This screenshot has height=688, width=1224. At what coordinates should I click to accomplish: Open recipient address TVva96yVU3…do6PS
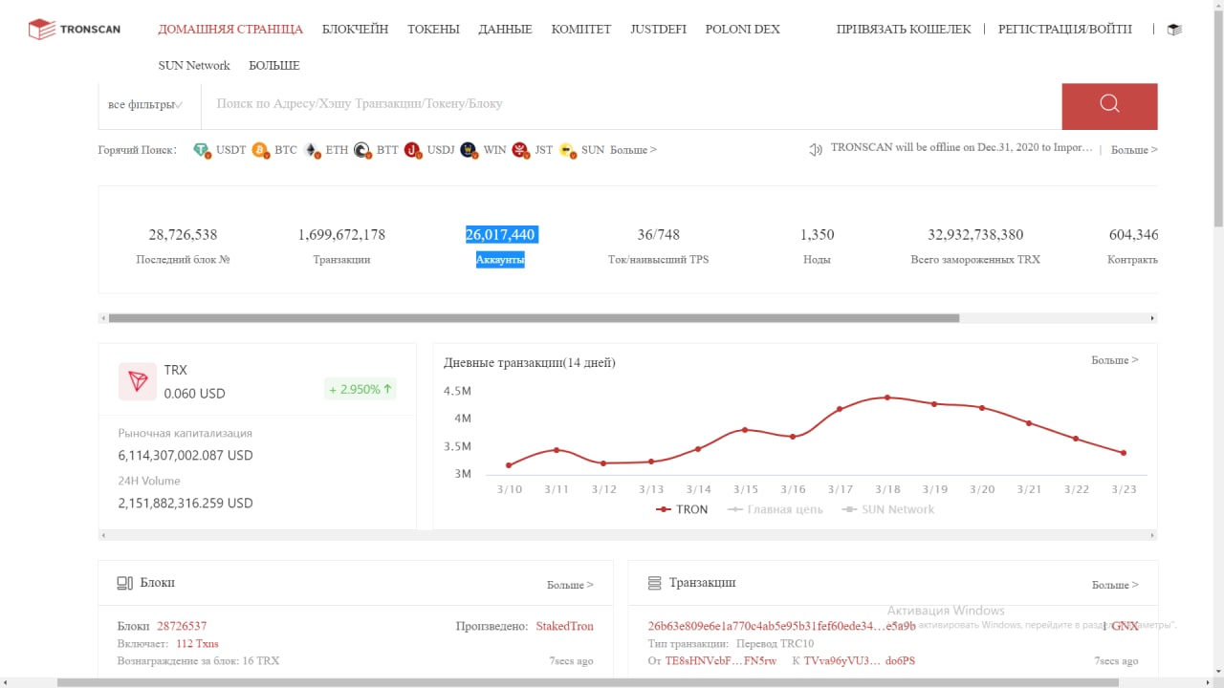859,660
